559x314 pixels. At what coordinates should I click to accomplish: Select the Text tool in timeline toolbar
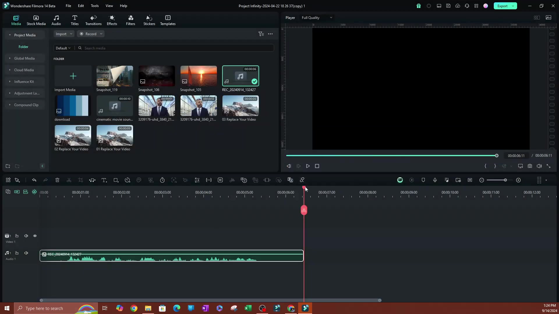(x=104, y=180)
